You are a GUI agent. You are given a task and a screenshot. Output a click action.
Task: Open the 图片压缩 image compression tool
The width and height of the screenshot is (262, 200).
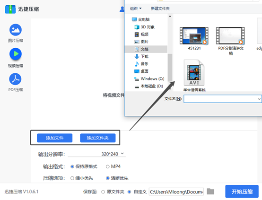16,33
